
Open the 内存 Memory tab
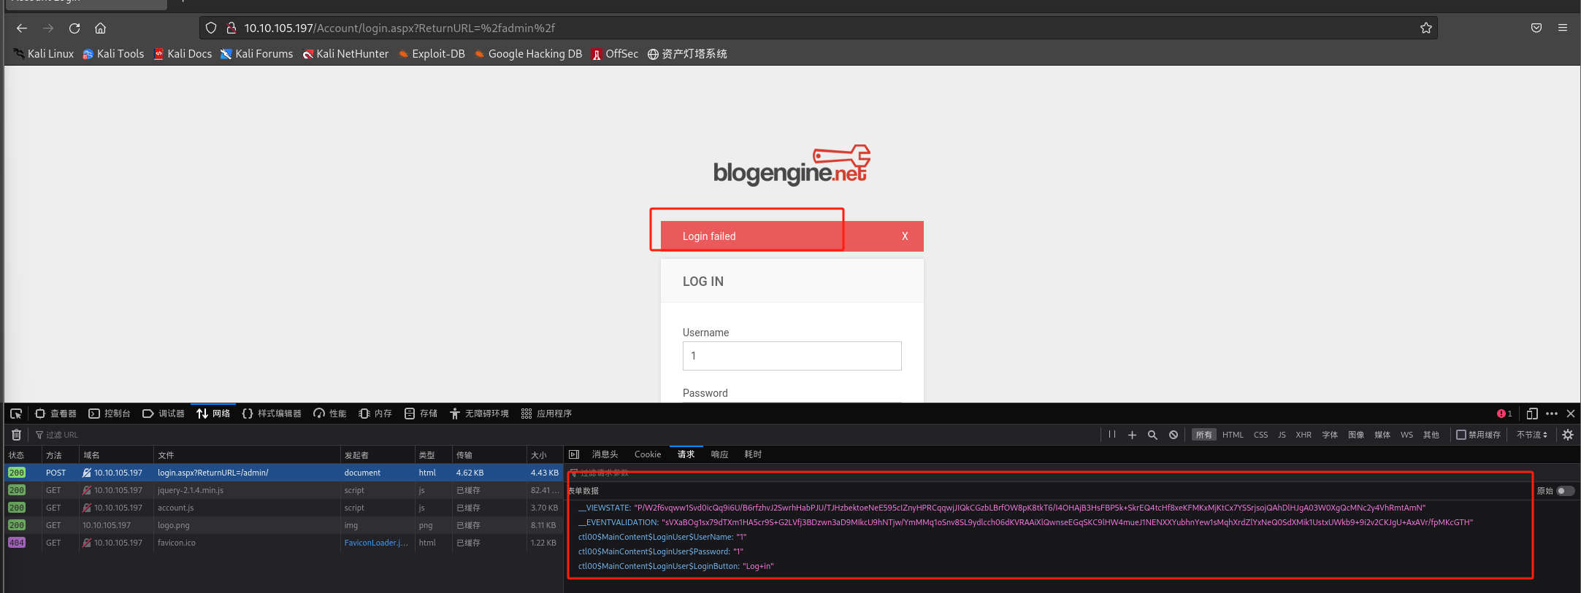tap(375, 414)
